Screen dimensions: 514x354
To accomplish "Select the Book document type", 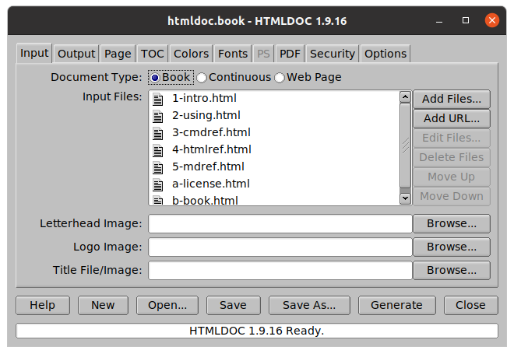I will [171, 78].
